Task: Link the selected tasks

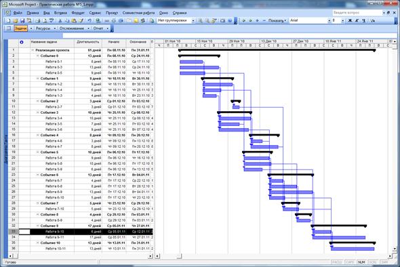Action: [x=106, y=20]
